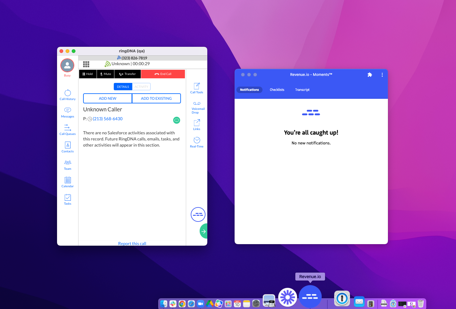Open the three-dot menu in Moments window
This screenshot has height=309, width=456.
pos(382,75)
